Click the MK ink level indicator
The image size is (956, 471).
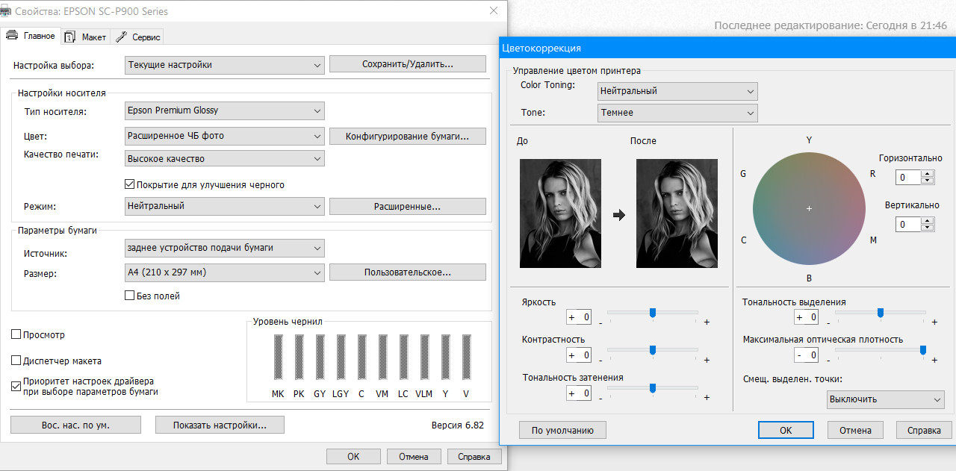click(x=278, y=358)
